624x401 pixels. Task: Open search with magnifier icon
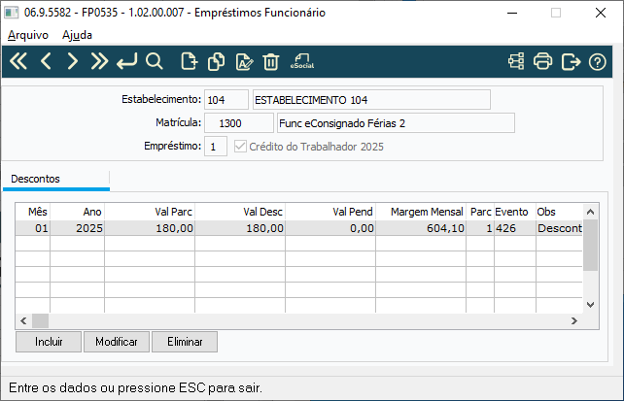tap(154, 61)
